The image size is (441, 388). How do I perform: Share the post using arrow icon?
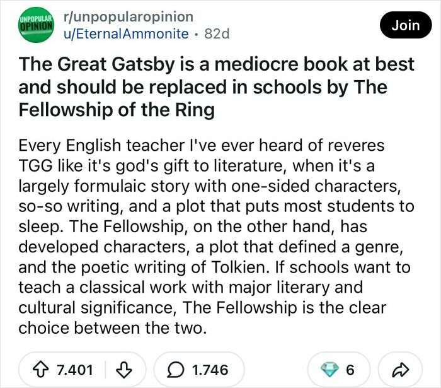point(400,370)
